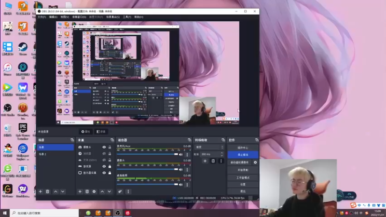Hide the 摄像头 camera source via its eye icon
This screenshot has width=386, height=217.
pyautogui.click(x=104, y=147)
